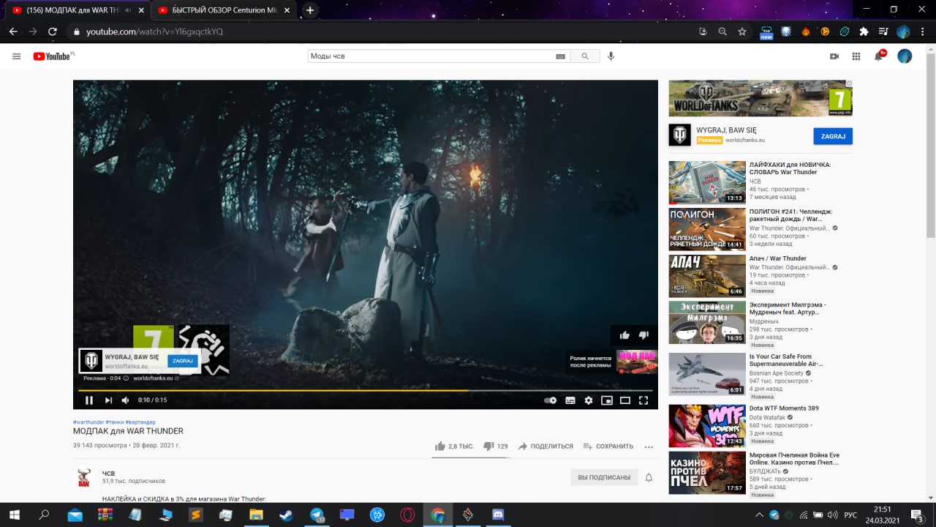Image resolution: width=936 pixels, height=527 pixels.
Task: Open the create video camera icon
Action: coord(834,56)
